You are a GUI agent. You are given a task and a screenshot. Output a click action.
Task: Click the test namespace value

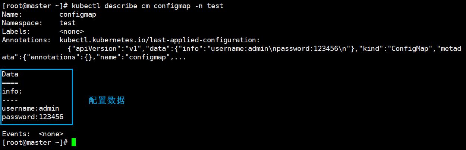pos(67,23)
